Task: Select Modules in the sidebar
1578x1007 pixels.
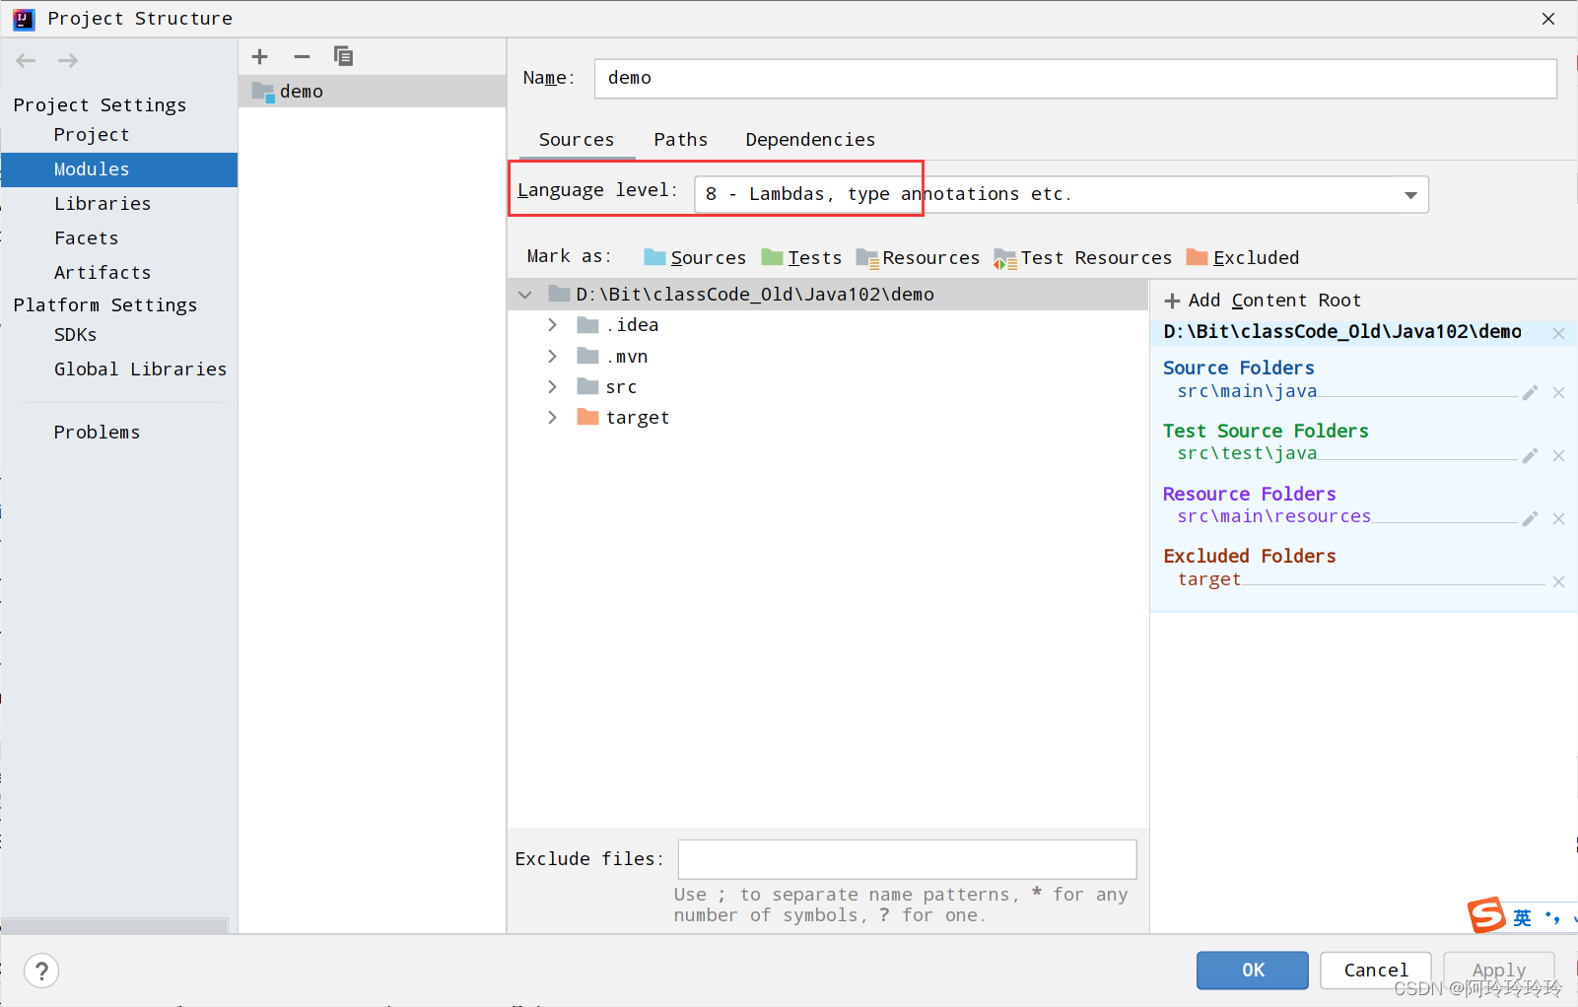Action: click(119, 169)
